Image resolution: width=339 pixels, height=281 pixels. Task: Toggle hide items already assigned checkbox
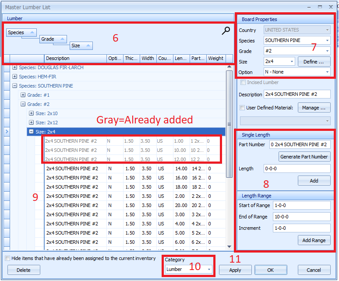pyautogui.click(x=7, y=258)
